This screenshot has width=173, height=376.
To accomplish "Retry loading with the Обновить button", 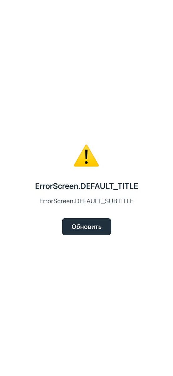I will [86, 227].
